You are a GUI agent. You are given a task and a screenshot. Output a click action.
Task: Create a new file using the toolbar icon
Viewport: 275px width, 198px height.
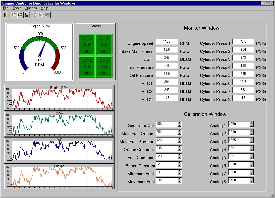pos(13,15)
